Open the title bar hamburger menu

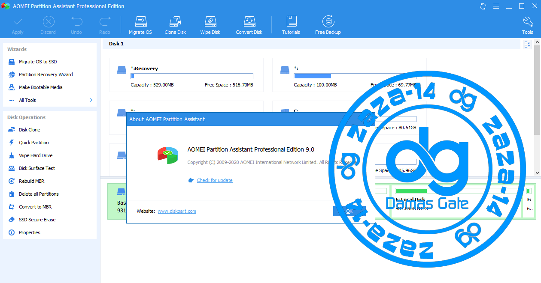[496, 6]
